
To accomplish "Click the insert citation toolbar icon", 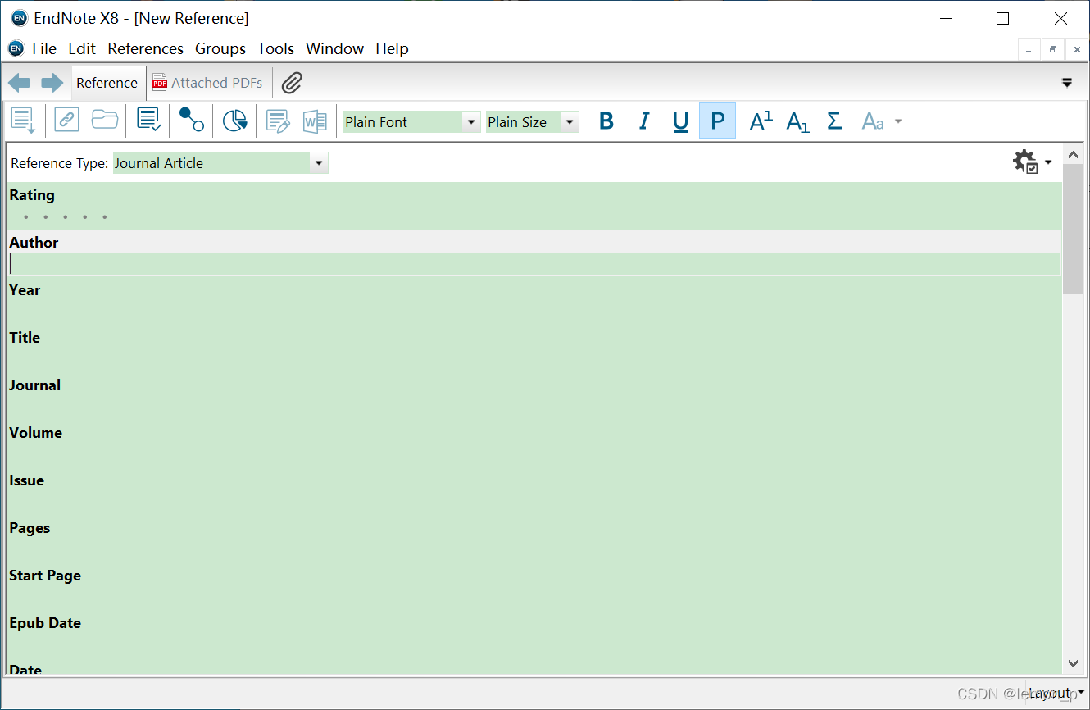I will click(23, 121).
